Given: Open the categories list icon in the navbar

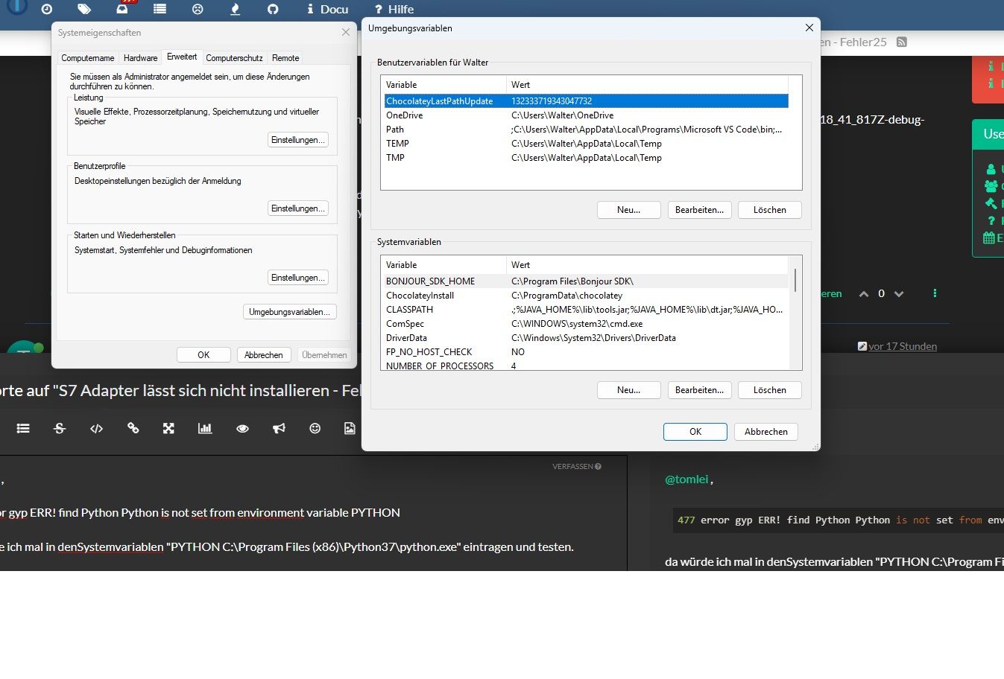Looking at the screenshot, I should pyautogui.click(x=160, y=9).
